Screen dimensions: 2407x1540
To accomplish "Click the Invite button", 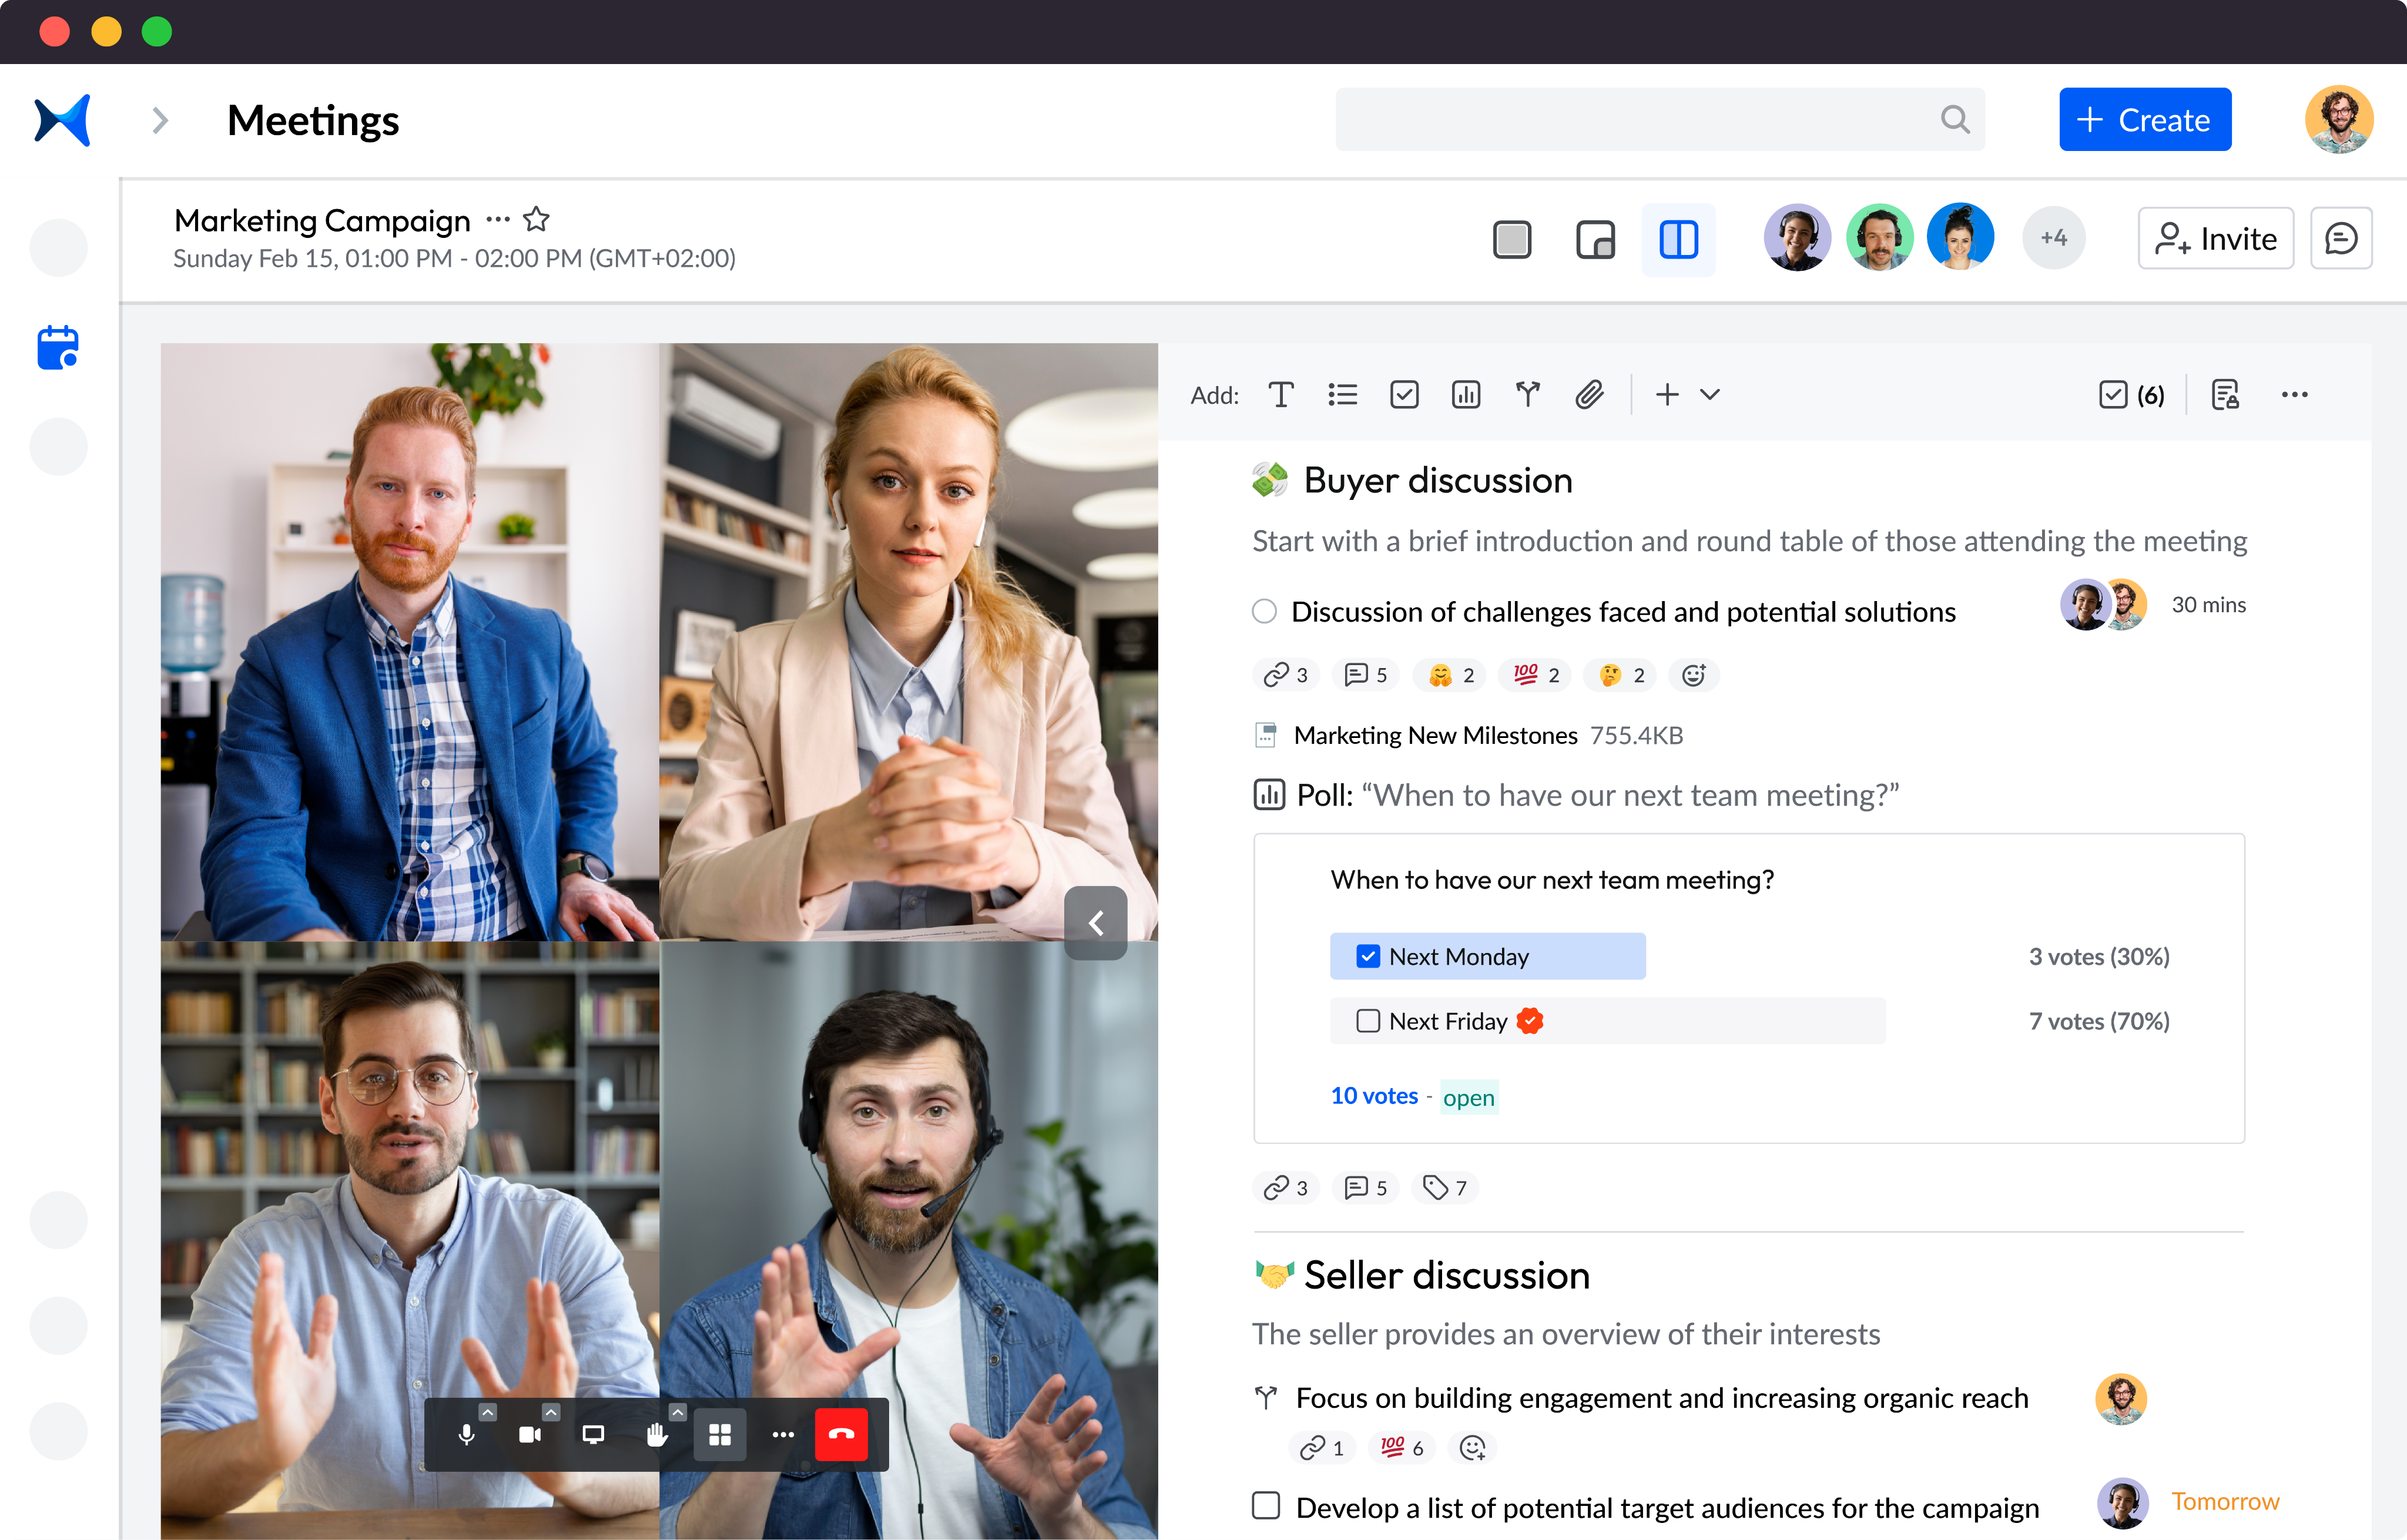I will (2215, 239).
